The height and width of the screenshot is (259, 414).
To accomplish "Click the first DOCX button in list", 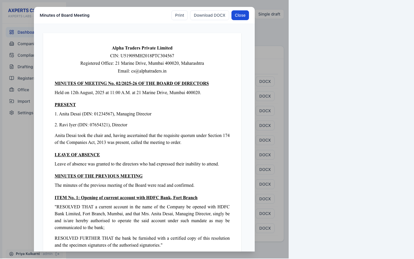I will coord(265,81).
